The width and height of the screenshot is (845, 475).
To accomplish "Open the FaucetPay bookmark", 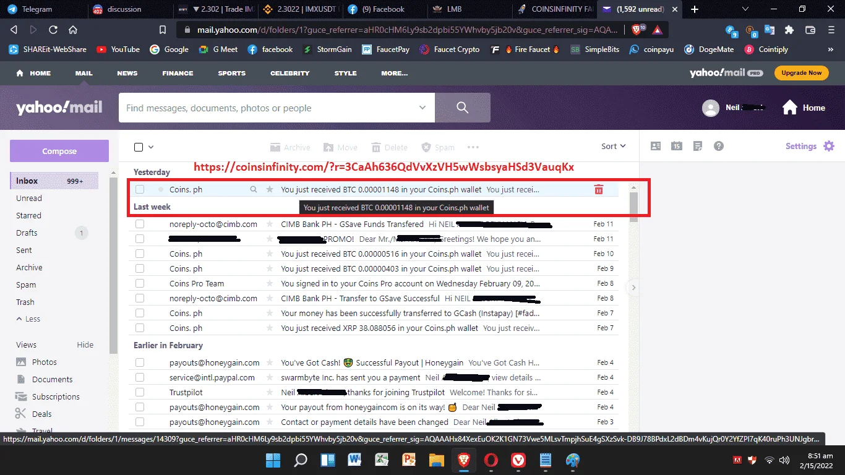I will tap(385, 49).
